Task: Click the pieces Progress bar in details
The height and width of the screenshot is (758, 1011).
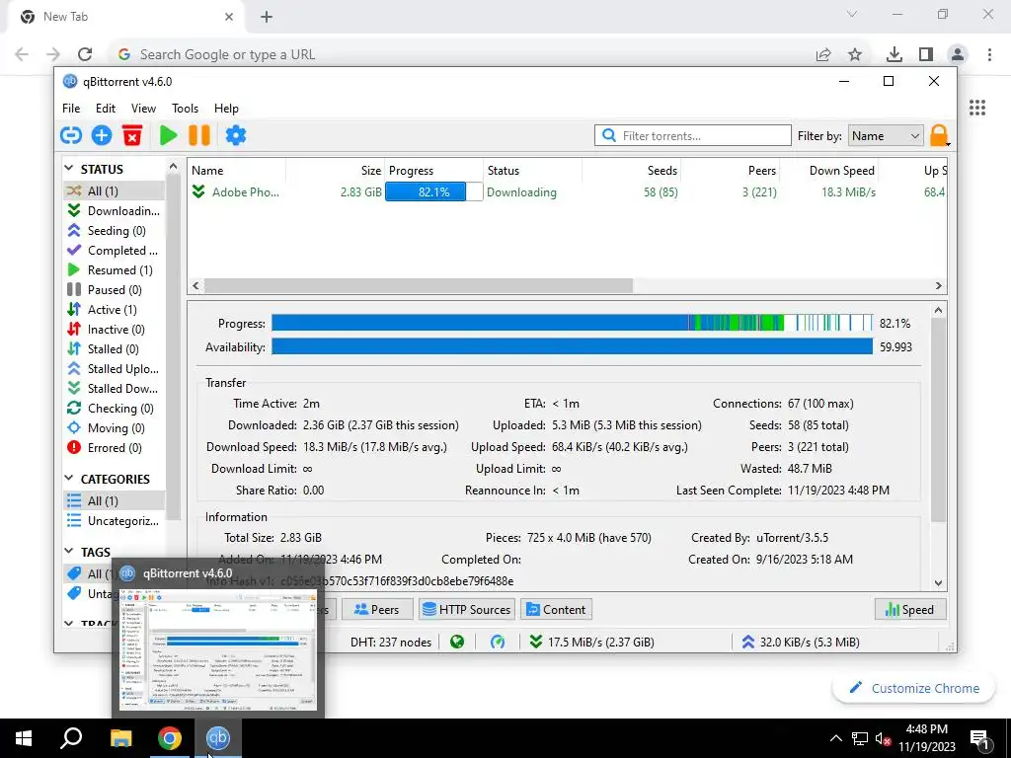Action: pos(572,323)
